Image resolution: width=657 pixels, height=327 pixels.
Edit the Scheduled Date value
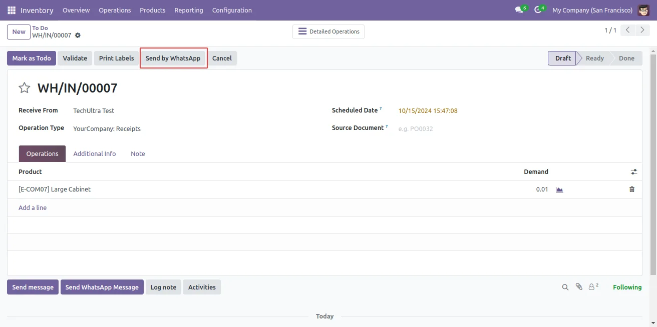click(x=428, y=110)
